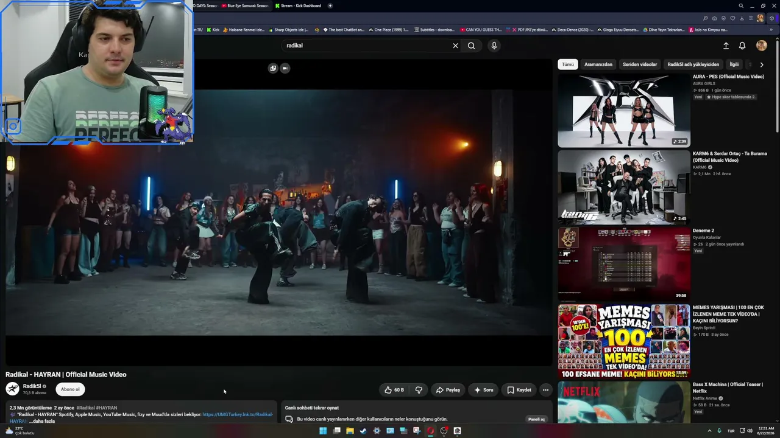Open the 'The best ChatBot' bookmark

coord(343,30)
